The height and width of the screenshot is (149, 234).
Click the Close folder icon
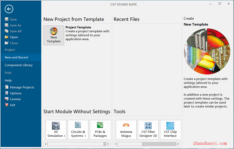coord(7,43)
